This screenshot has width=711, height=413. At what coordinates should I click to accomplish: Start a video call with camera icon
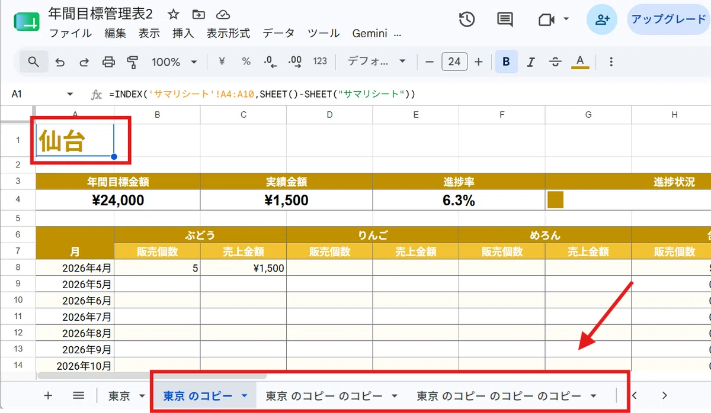(x=546, y=20)
